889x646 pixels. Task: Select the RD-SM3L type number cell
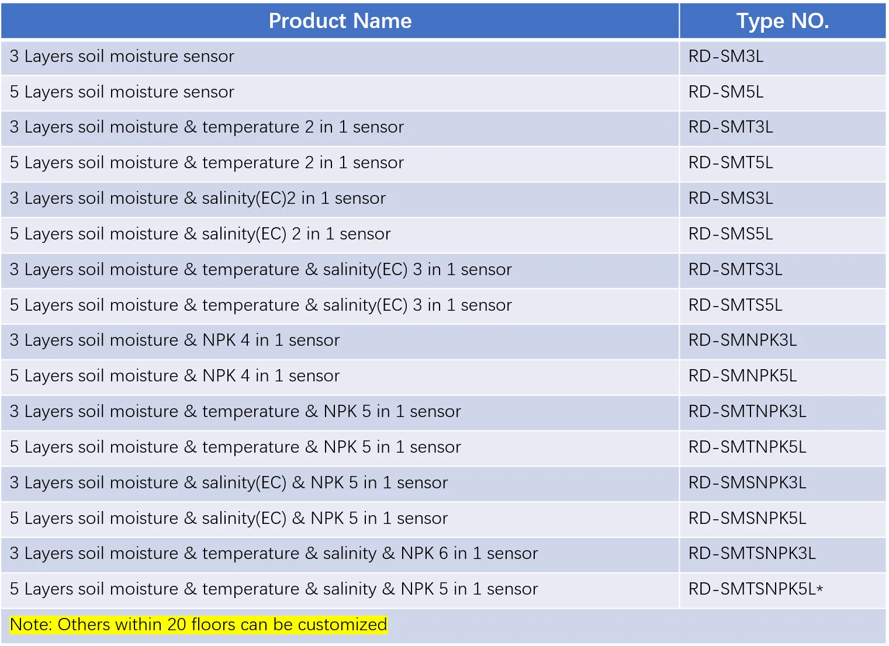726,57
